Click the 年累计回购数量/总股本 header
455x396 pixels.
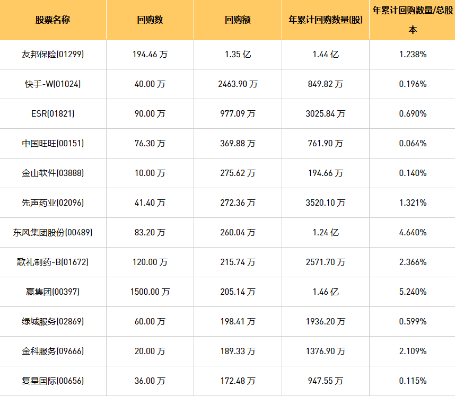pos(413,20)
